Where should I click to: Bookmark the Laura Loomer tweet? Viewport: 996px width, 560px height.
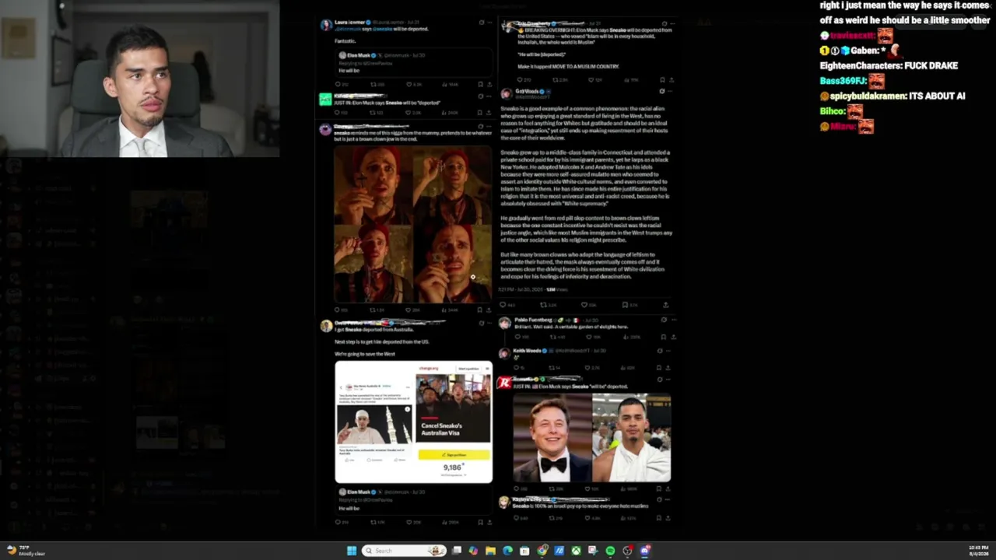(x=479, y=84)
